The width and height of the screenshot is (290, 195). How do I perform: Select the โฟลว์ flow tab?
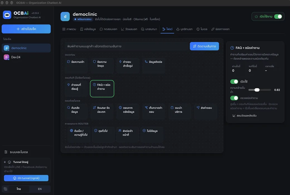click(167, 29)
